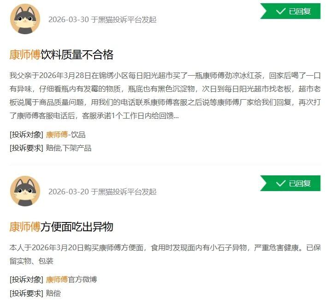Open complaint target 康师傅-饮品
Viewport: 326px width, 300px height.
tap(65, 135)
